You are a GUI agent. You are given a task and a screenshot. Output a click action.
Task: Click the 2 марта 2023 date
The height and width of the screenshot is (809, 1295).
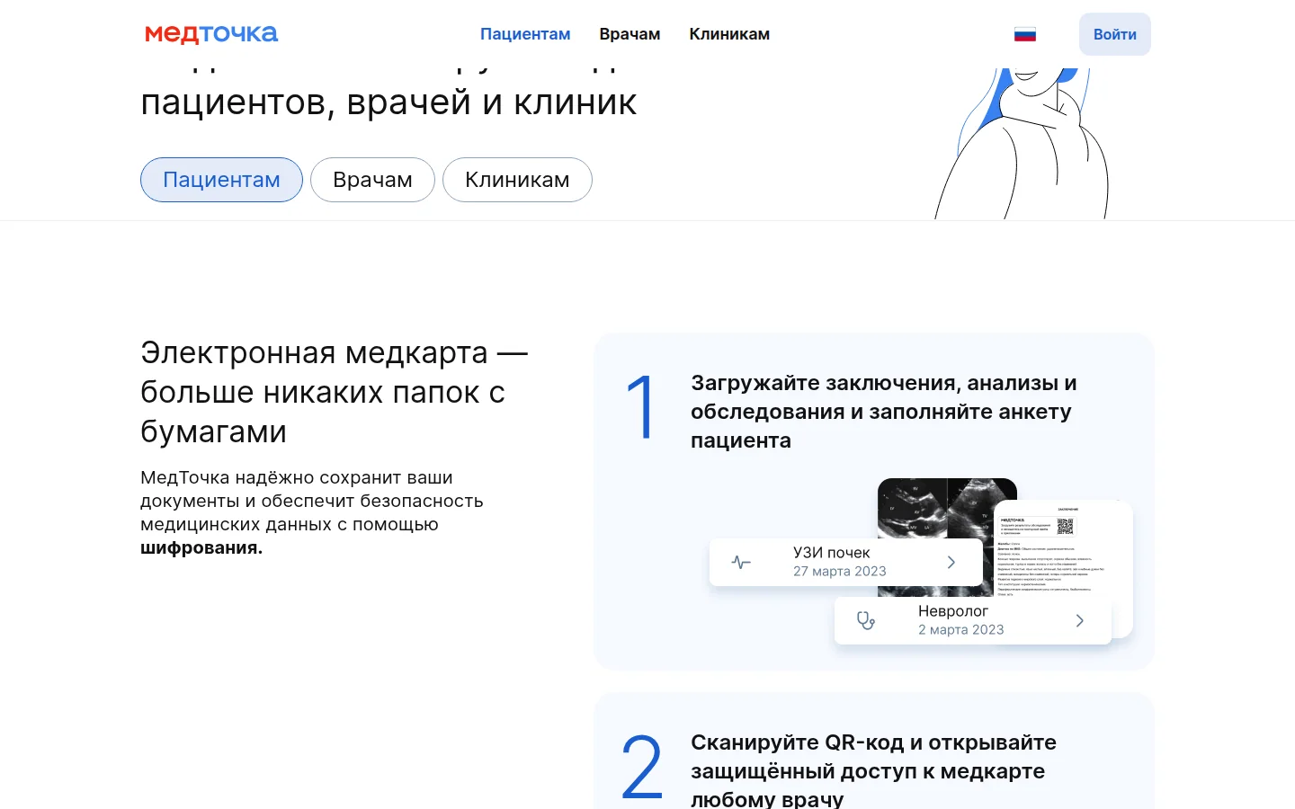[961, 630]
